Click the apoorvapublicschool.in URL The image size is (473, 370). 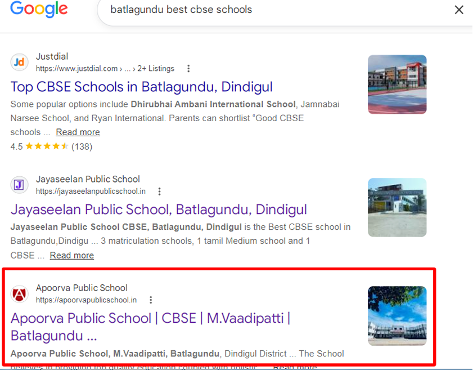coord(86,300)
